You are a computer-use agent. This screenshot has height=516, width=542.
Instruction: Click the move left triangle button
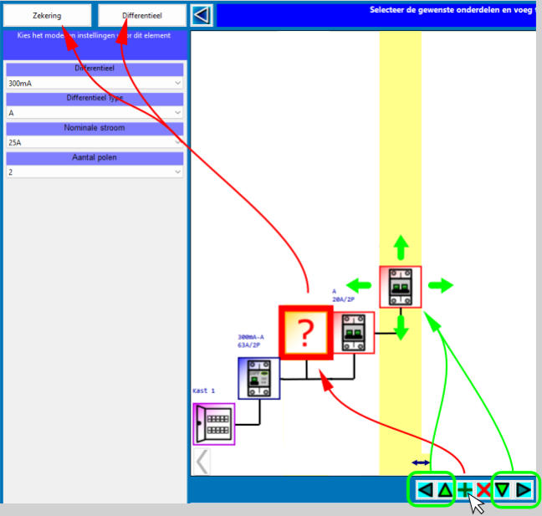(x=425, y=490)
